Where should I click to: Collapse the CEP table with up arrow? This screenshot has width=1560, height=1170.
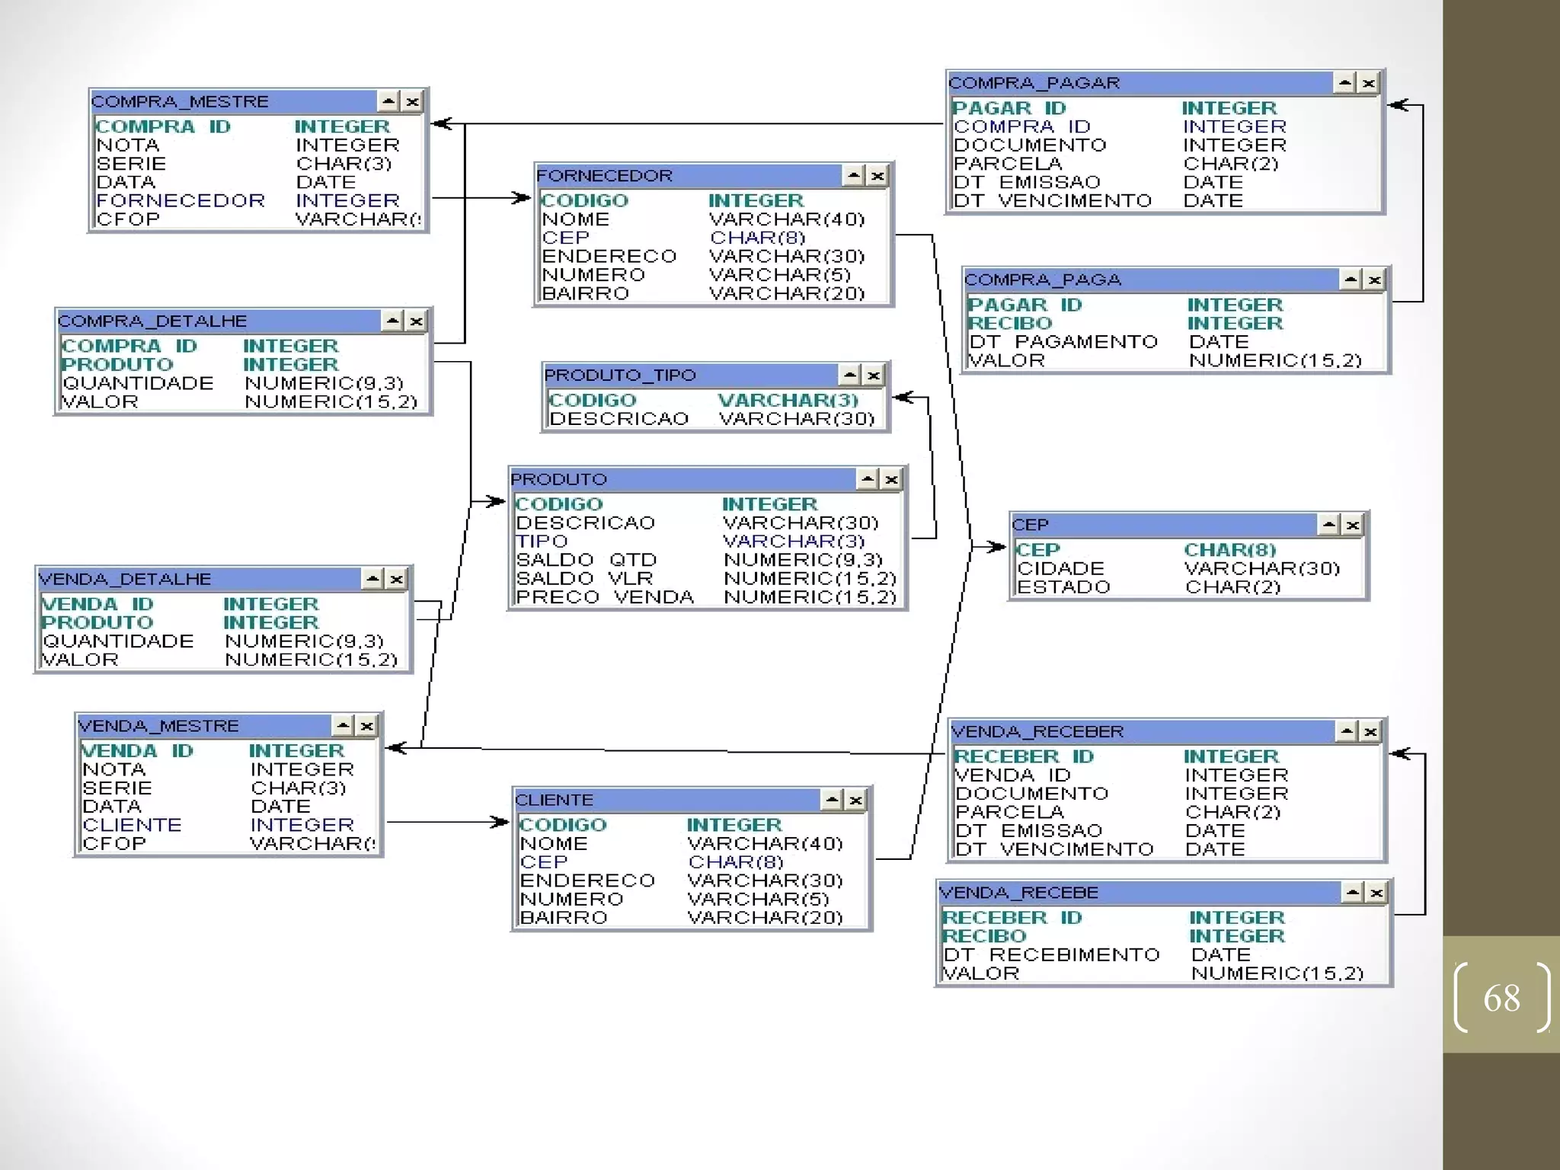click(x=1329, y=525)
